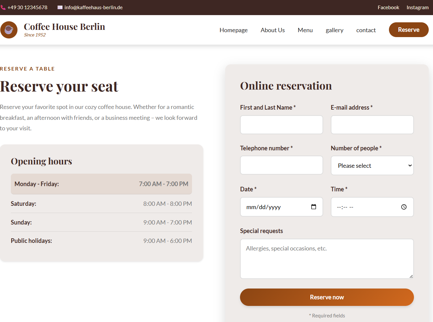
Task: Open the Homepage navigation item
Action: [233, 30]
